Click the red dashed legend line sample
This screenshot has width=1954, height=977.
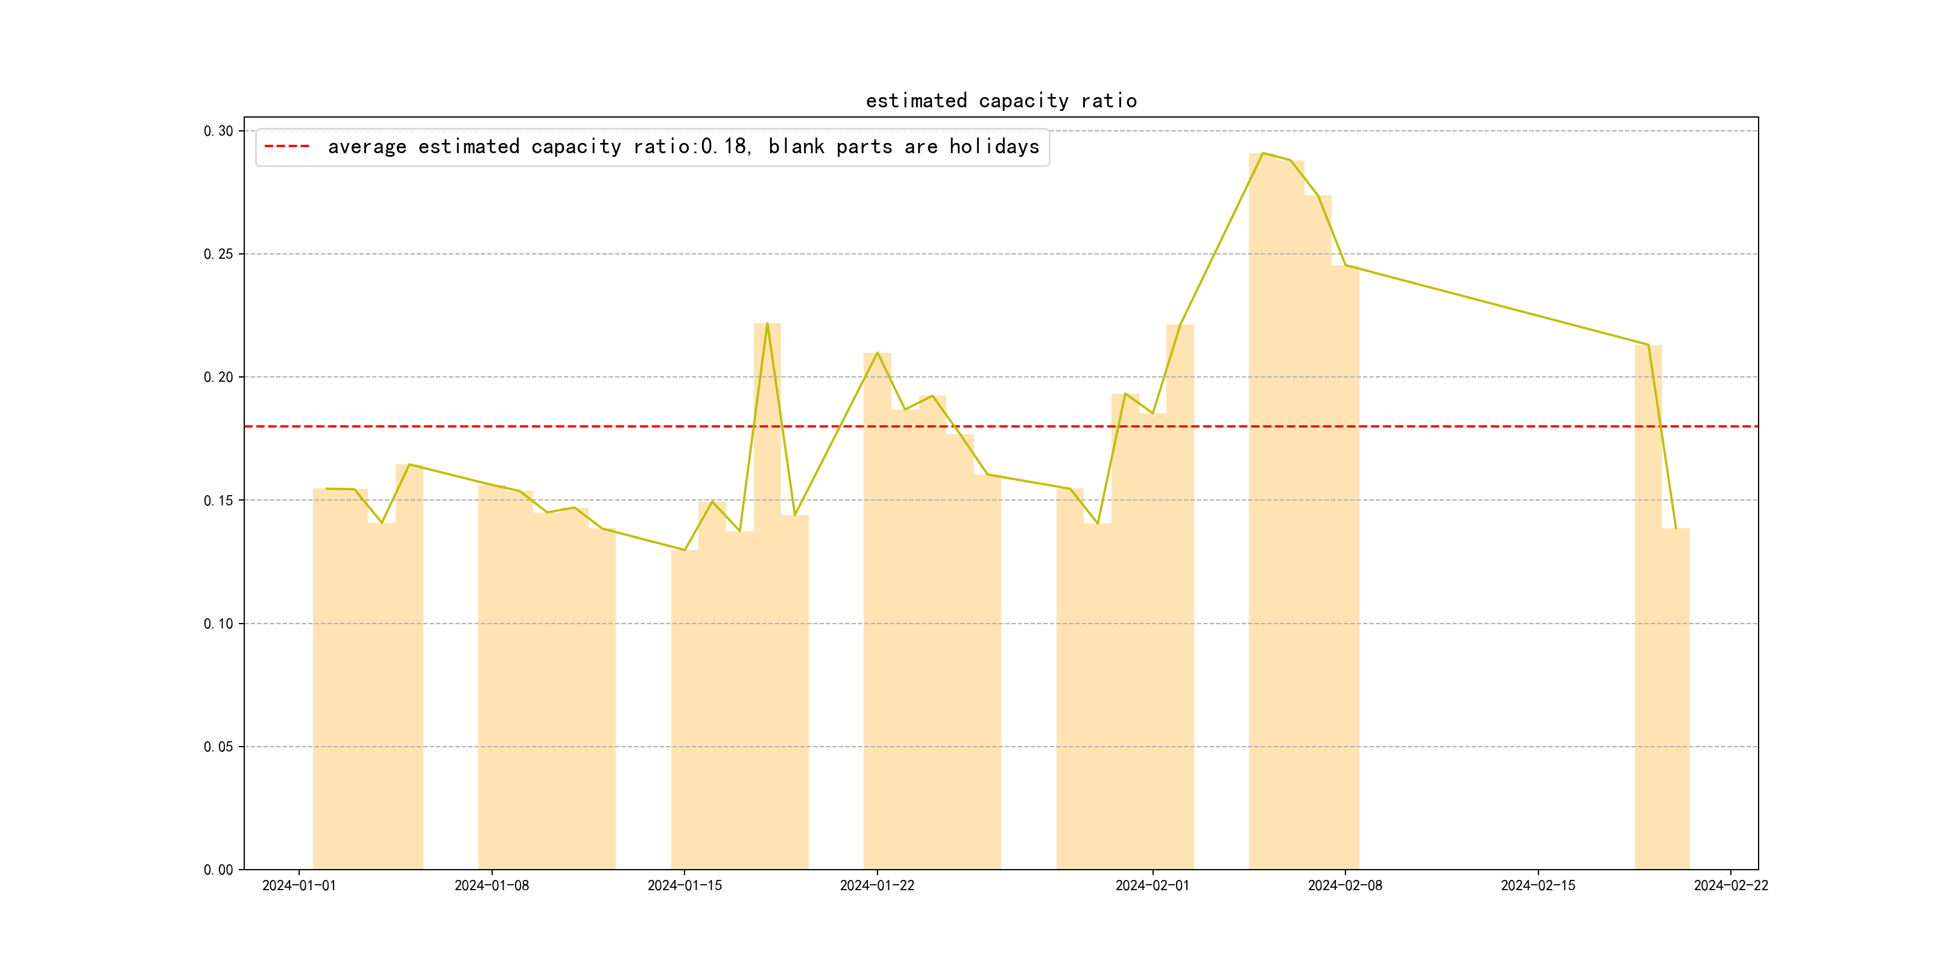(286, 147)
